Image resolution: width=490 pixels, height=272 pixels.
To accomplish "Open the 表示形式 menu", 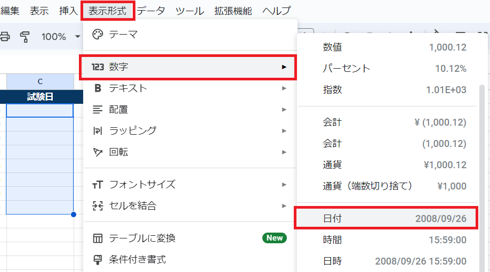I will tap(108, 11).
